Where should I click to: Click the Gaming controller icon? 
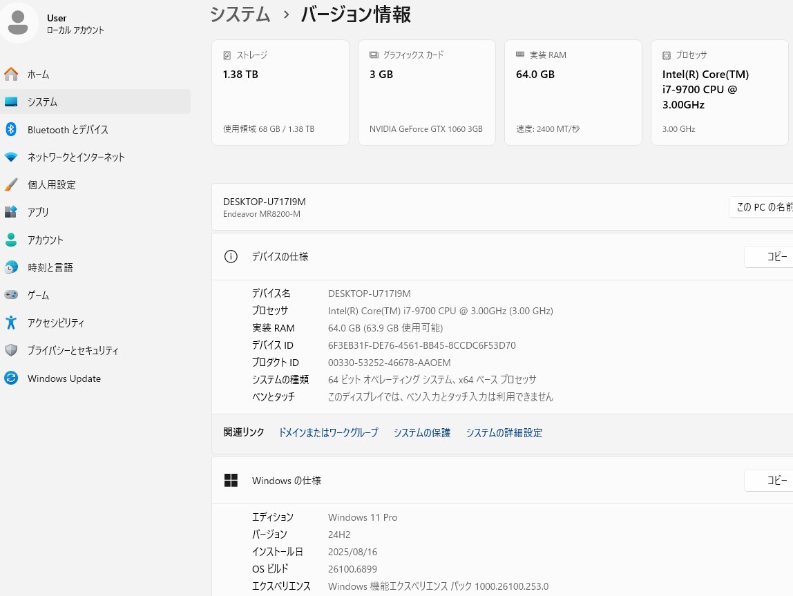click(x=11, y=295)
